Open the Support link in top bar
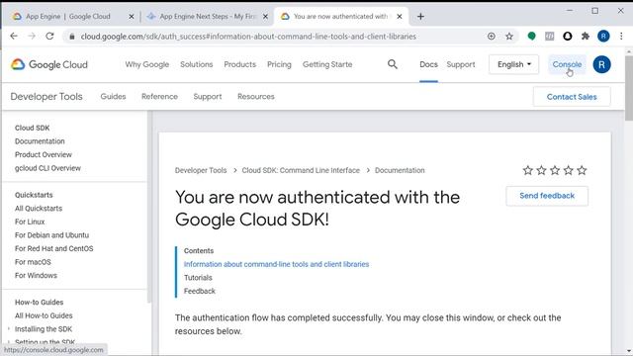This screenshot has width=633, height=356. [x=461, y=64]
